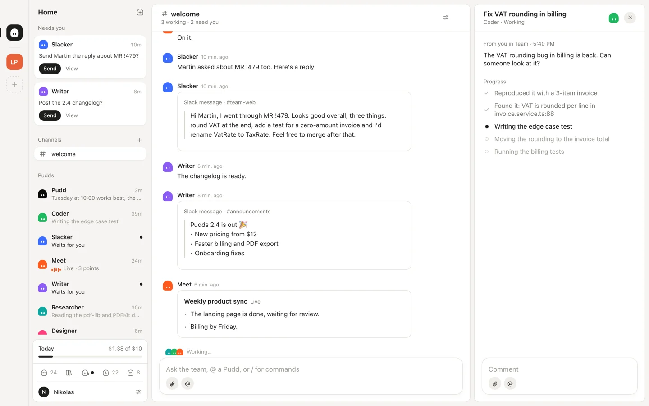Click 'Reproduced it with a 3-item invoice' step

point(546,93)
